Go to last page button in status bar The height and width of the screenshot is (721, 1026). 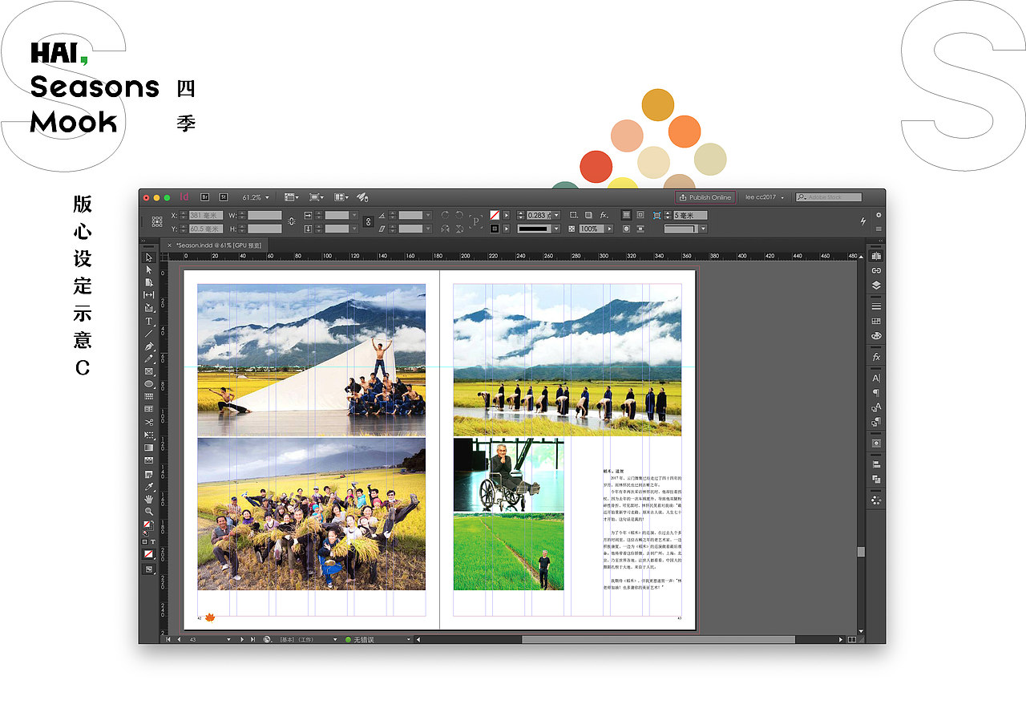click(252, 639)
